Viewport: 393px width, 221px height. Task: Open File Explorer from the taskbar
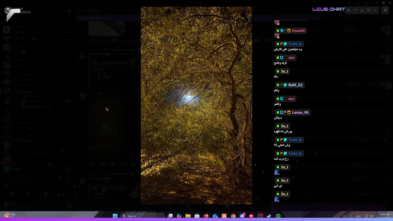point(188,216)
